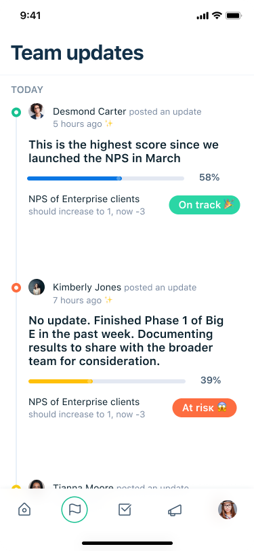This screenshot has height=551, width=254.
Task: Open the checkbox Tasks tab icon
Action: [x=125, y=509]
